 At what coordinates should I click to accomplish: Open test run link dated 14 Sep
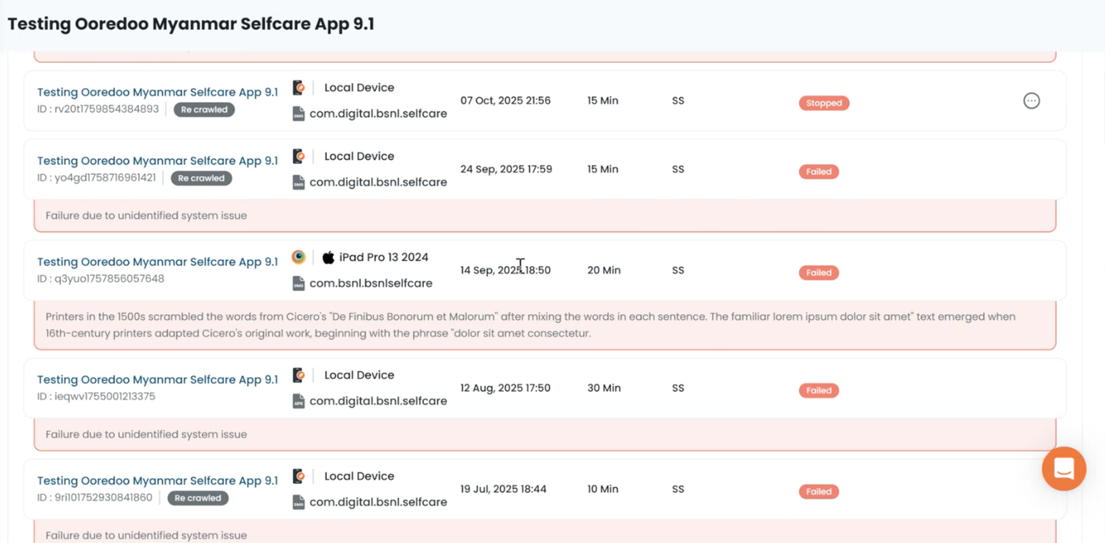pos(158,262)
